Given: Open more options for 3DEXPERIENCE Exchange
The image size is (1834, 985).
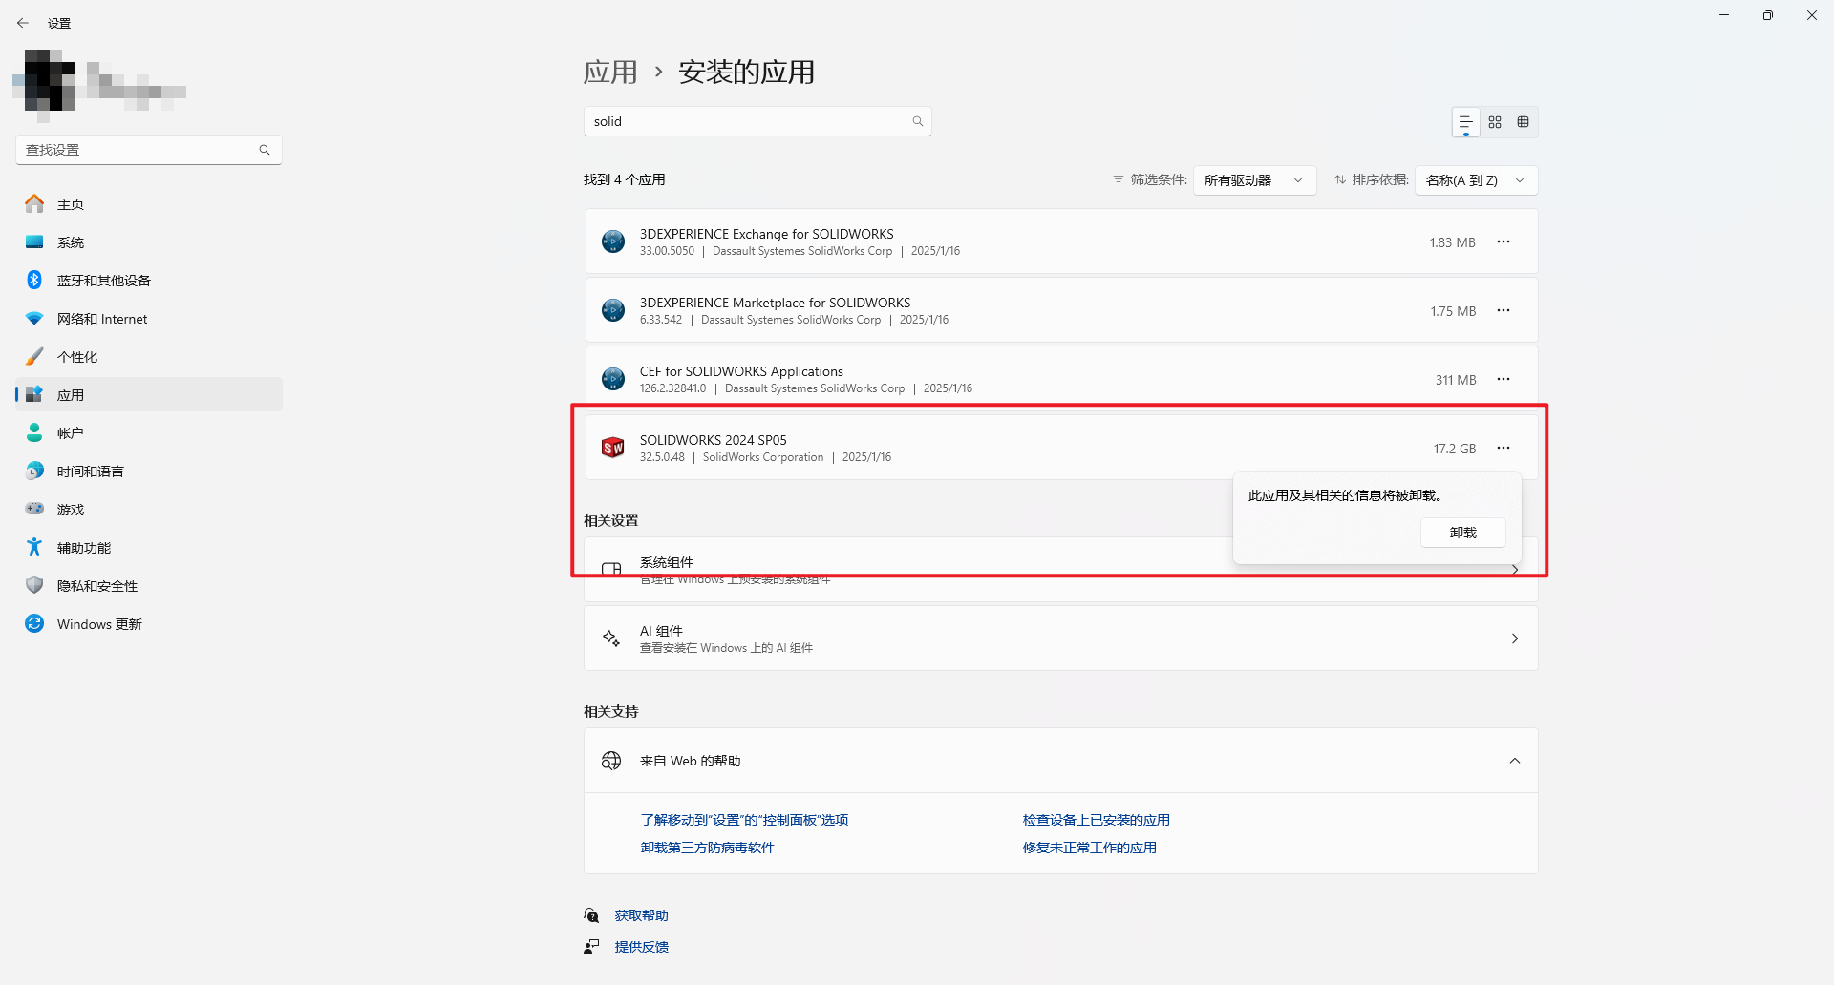Looking at the screenshot, I should click(1503, 242).
